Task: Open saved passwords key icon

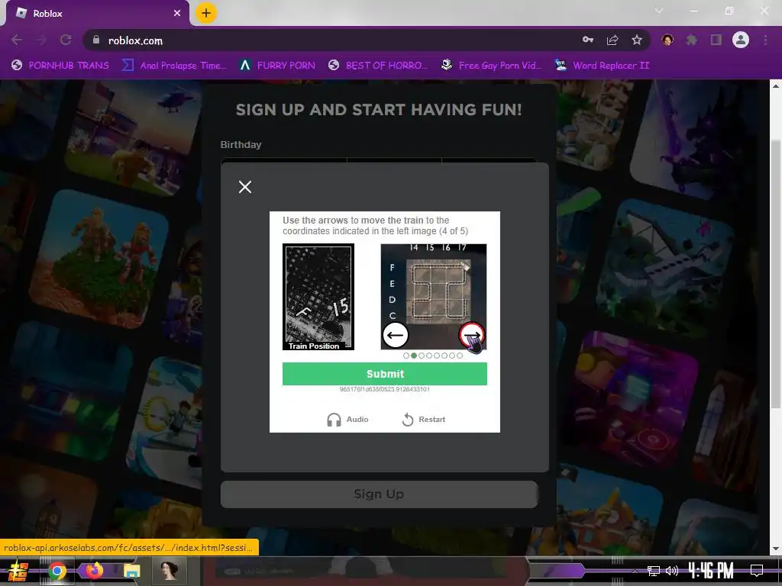Action: [588, 40]
